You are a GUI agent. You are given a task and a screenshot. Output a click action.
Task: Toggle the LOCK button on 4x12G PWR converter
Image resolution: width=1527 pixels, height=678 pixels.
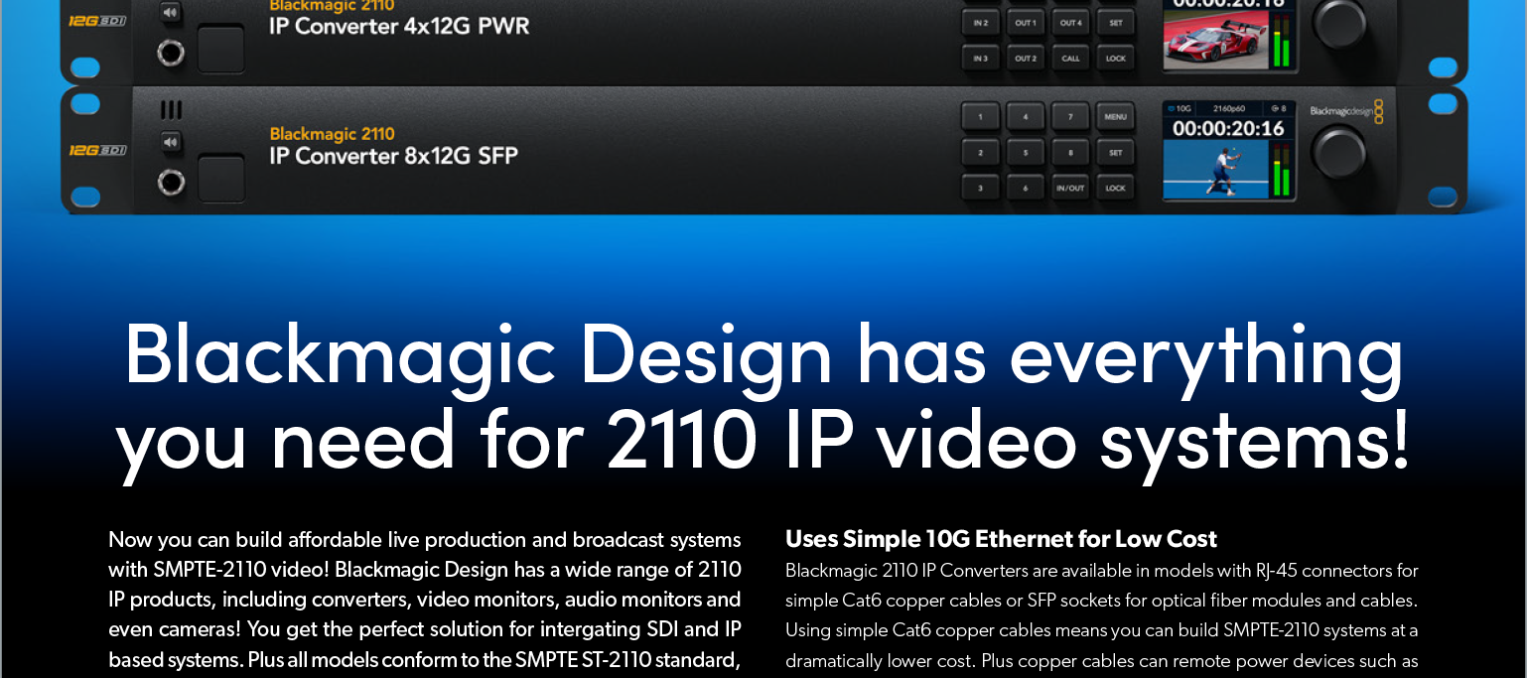pos(1115,59)
